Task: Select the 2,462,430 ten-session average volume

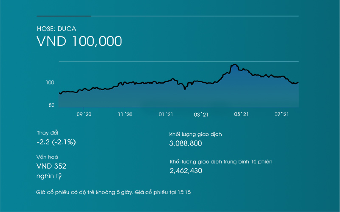Action: tap(186, 170)
